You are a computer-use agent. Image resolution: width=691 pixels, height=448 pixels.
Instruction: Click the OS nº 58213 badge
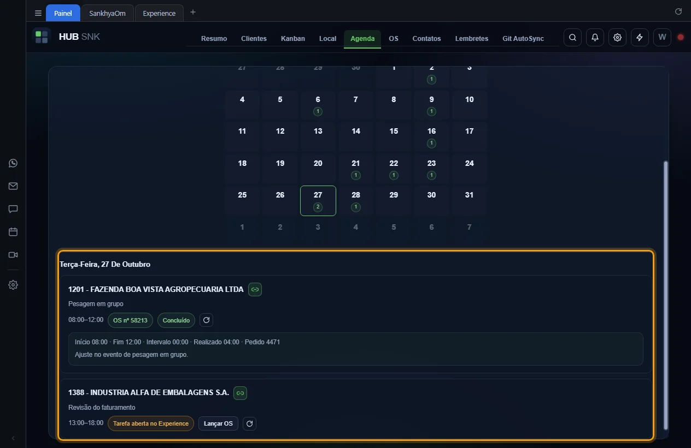(x=130, y=320)
